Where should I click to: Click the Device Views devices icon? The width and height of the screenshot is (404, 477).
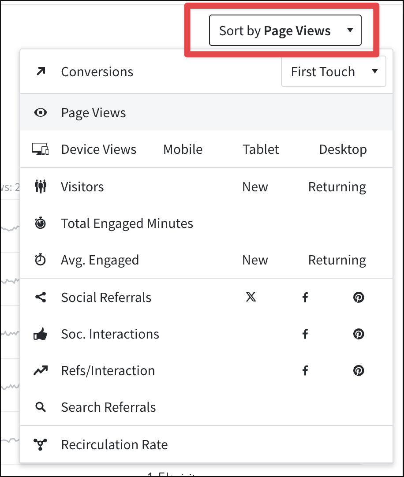coord(41,149)
